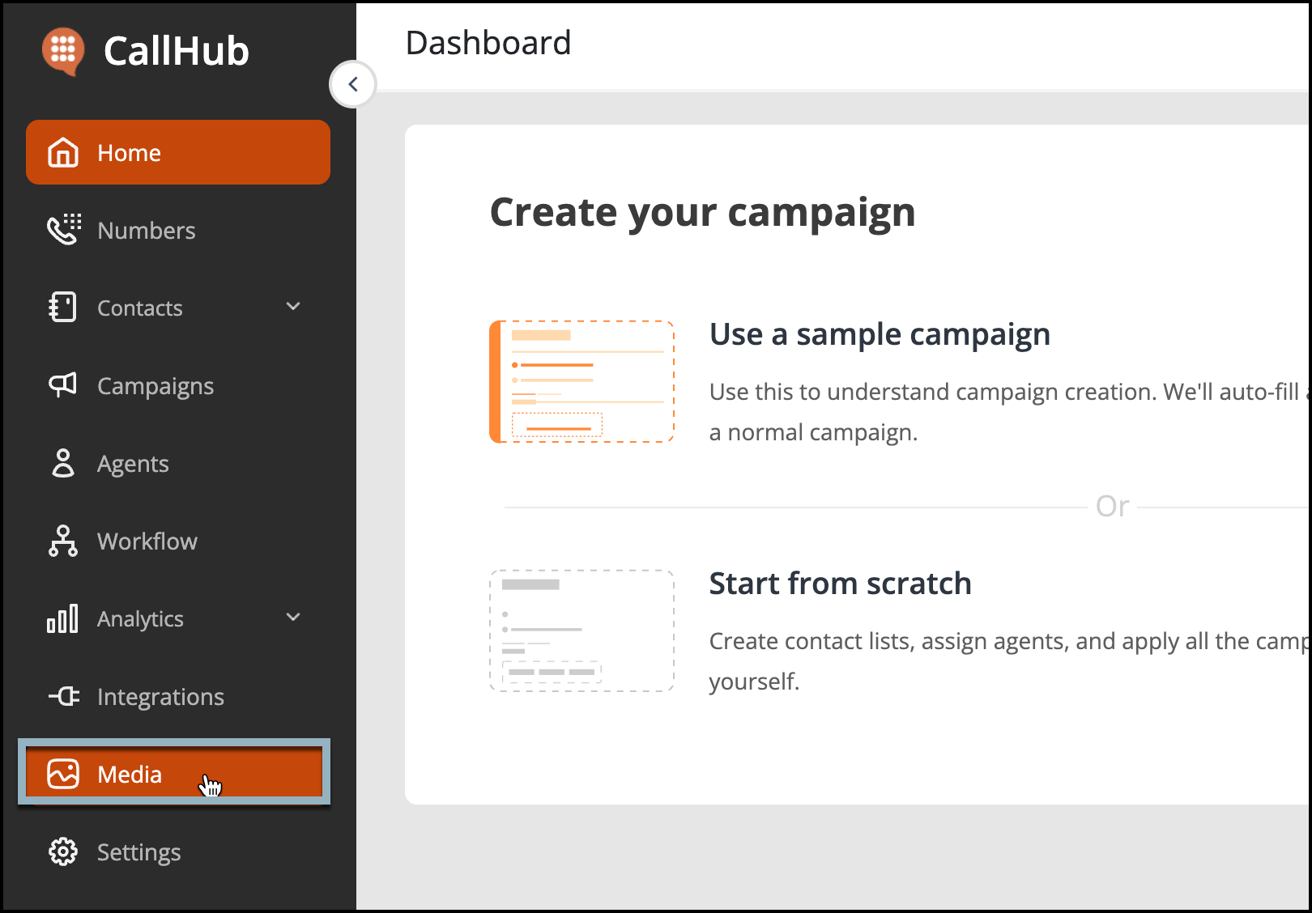The height and width of the screenshot is (913, 1312).
Task: Click the Agents person icon
Action: pos(63,463)
